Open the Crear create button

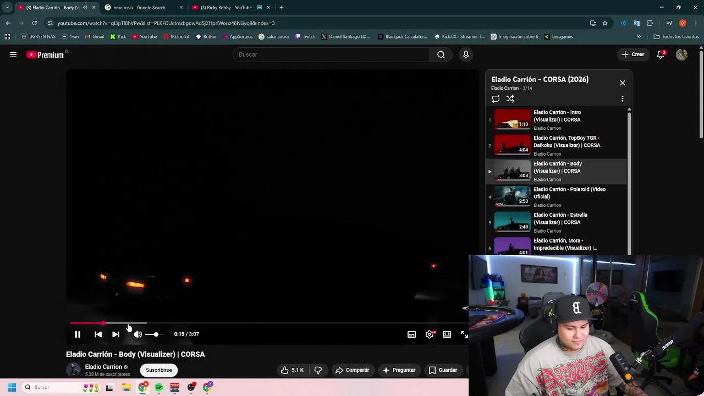click(x=632, y=54)
